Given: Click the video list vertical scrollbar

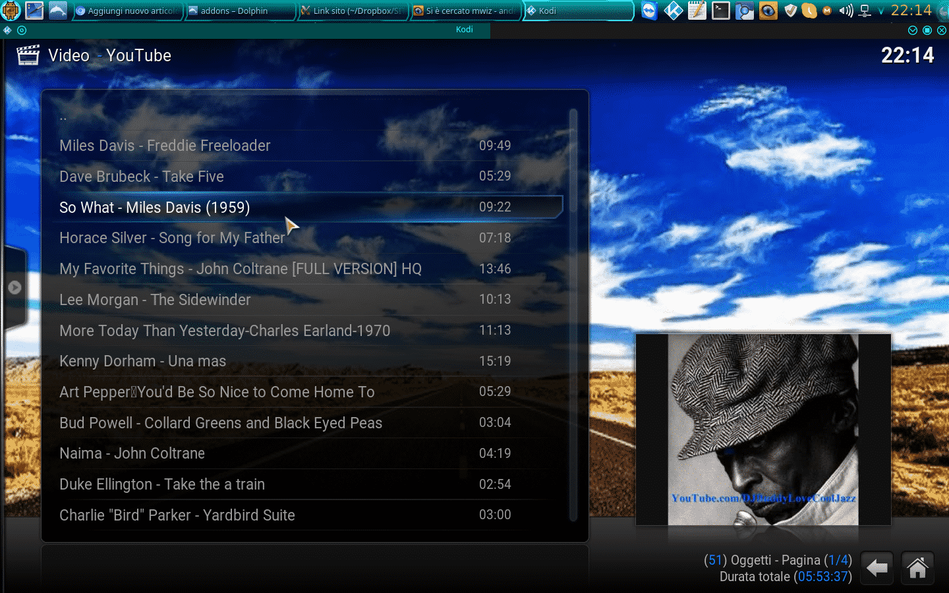Looking at the screenshot, I should pos(573,315).
